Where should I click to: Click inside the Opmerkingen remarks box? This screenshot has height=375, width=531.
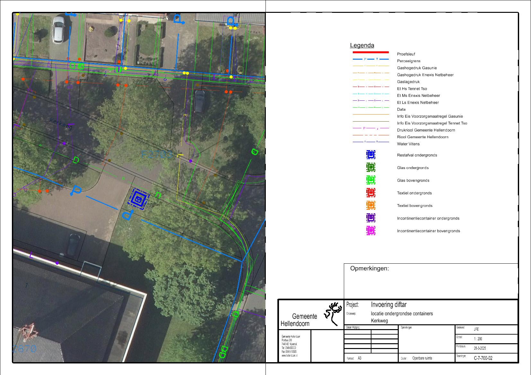pos(431,284)
